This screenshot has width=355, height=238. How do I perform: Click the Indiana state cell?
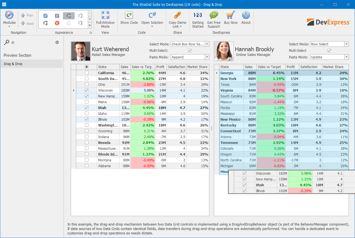coord(108,137)
